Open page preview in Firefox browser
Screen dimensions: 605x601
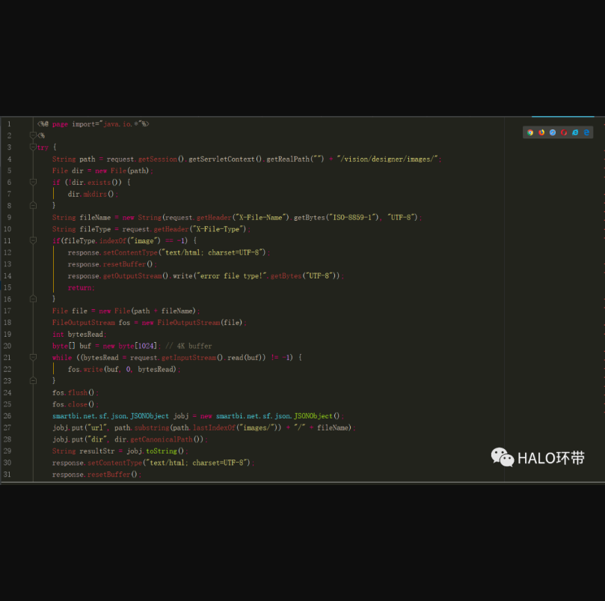pos(541,132)
